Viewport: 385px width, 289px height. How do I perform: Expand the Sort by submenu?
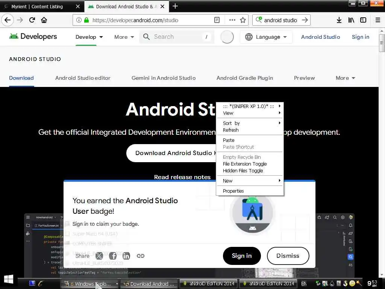coord(250,123)
